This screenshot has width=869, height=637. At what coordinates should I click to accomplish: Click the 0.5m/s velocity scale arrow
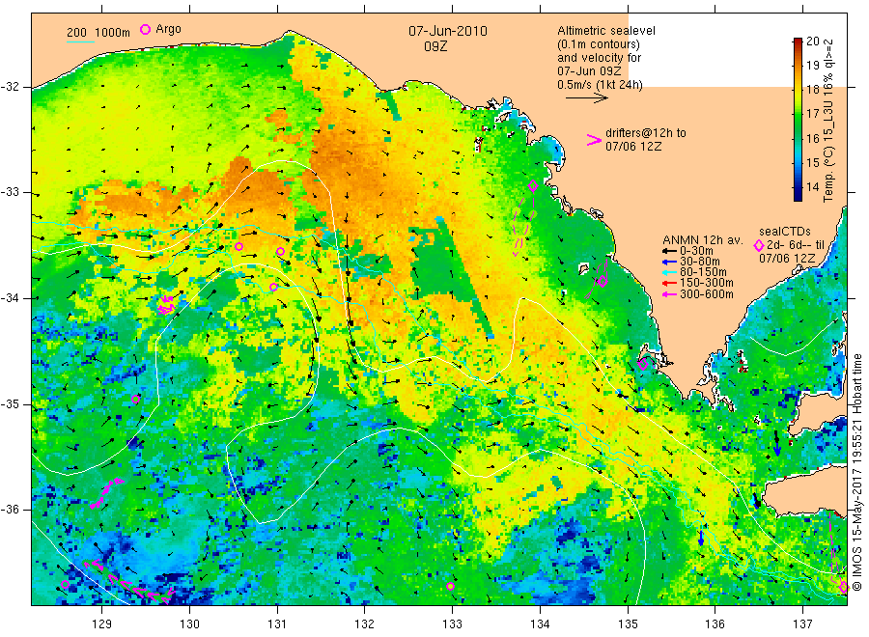pyautogui.click(x=587, y=98)
